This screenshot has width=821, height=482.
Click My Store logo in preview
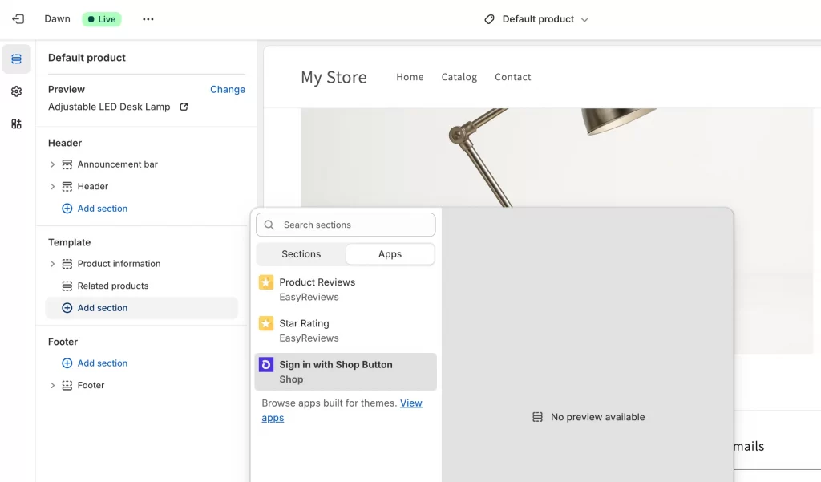(334, 78)
